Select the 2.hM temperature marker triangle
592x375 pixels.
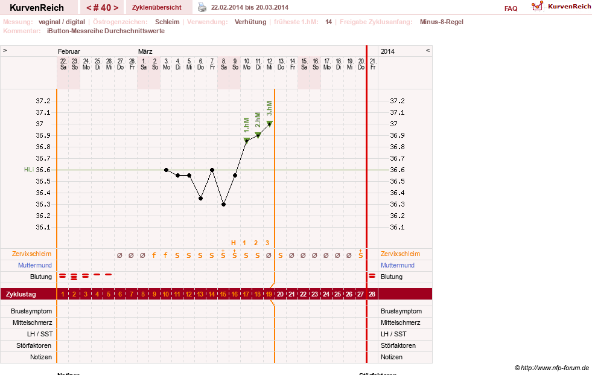coord(258,135)
